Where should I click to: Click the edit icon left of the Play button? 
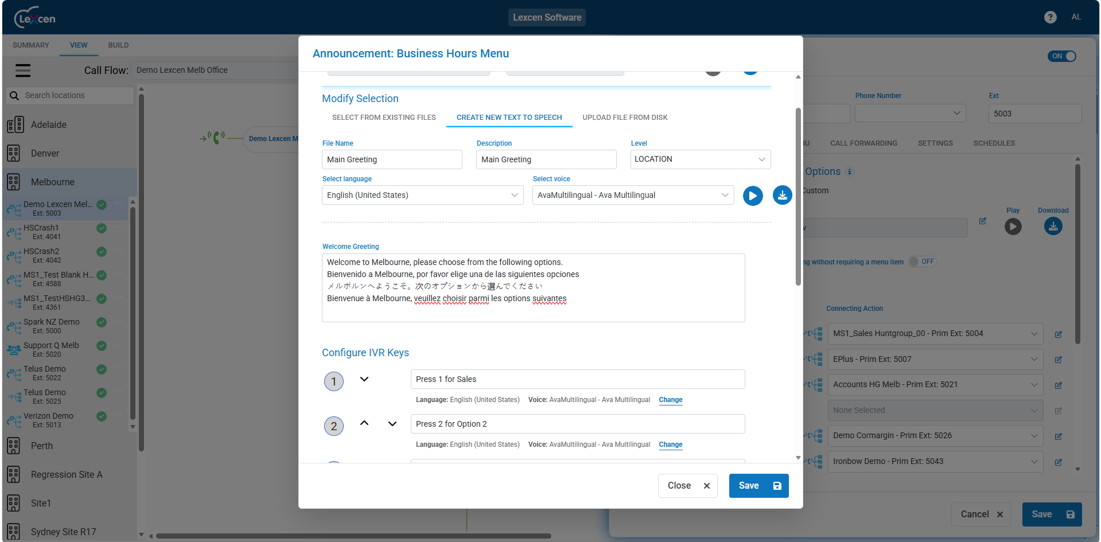[983, 221]
